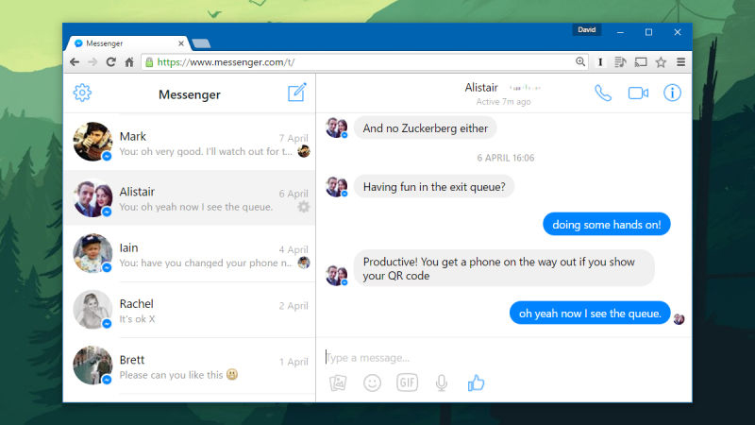The height and width of the screenshot is (425, 755).
Task: Click the 'Productive! You get a phone' message
Action: tap(504, 268)
